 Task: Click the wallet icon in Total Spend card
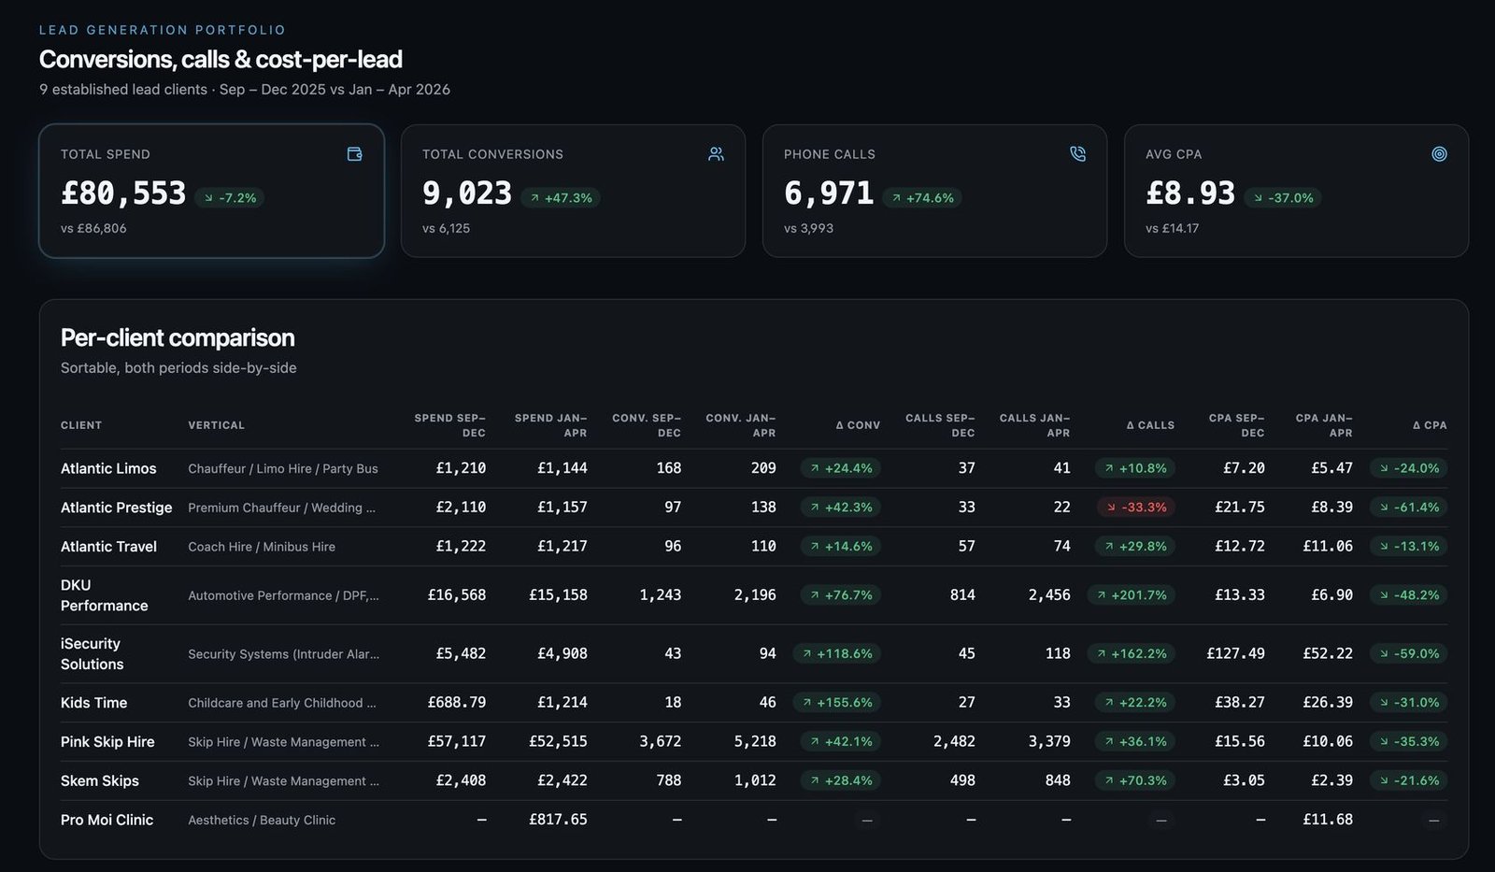354,154
